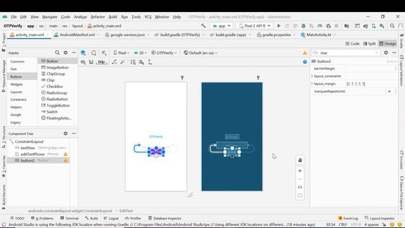Open API 30 version dropdown
The width and height of the screenshot is (405, 228).
(140, 53)
